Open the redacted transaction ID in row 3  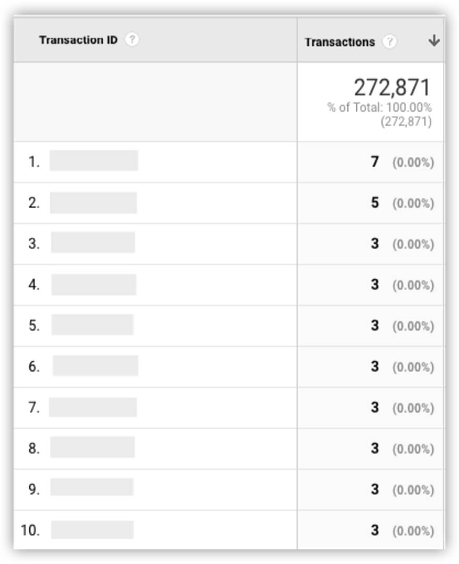(93, 243)
